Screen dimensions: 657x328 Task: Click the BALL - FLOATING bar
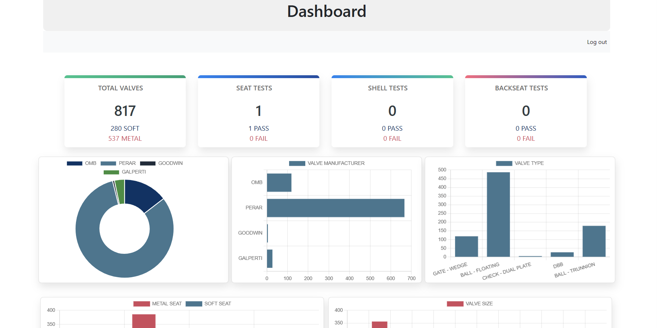pyautogui.click(x=498, y=215)
